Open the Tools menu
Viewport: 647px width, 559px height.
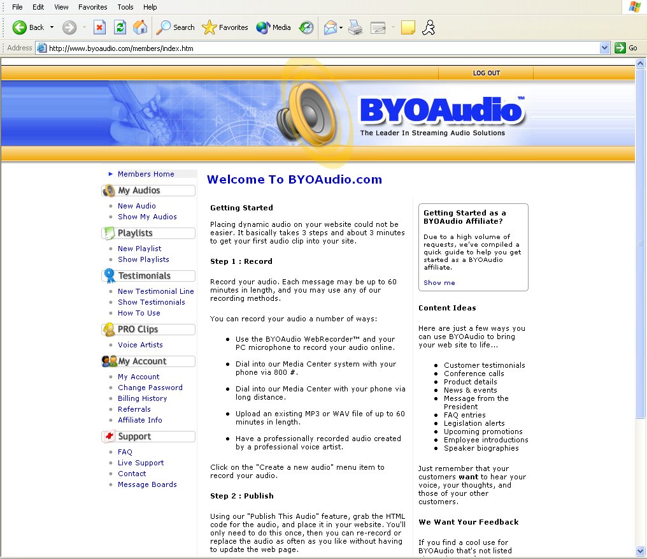[x=125, y=7]
